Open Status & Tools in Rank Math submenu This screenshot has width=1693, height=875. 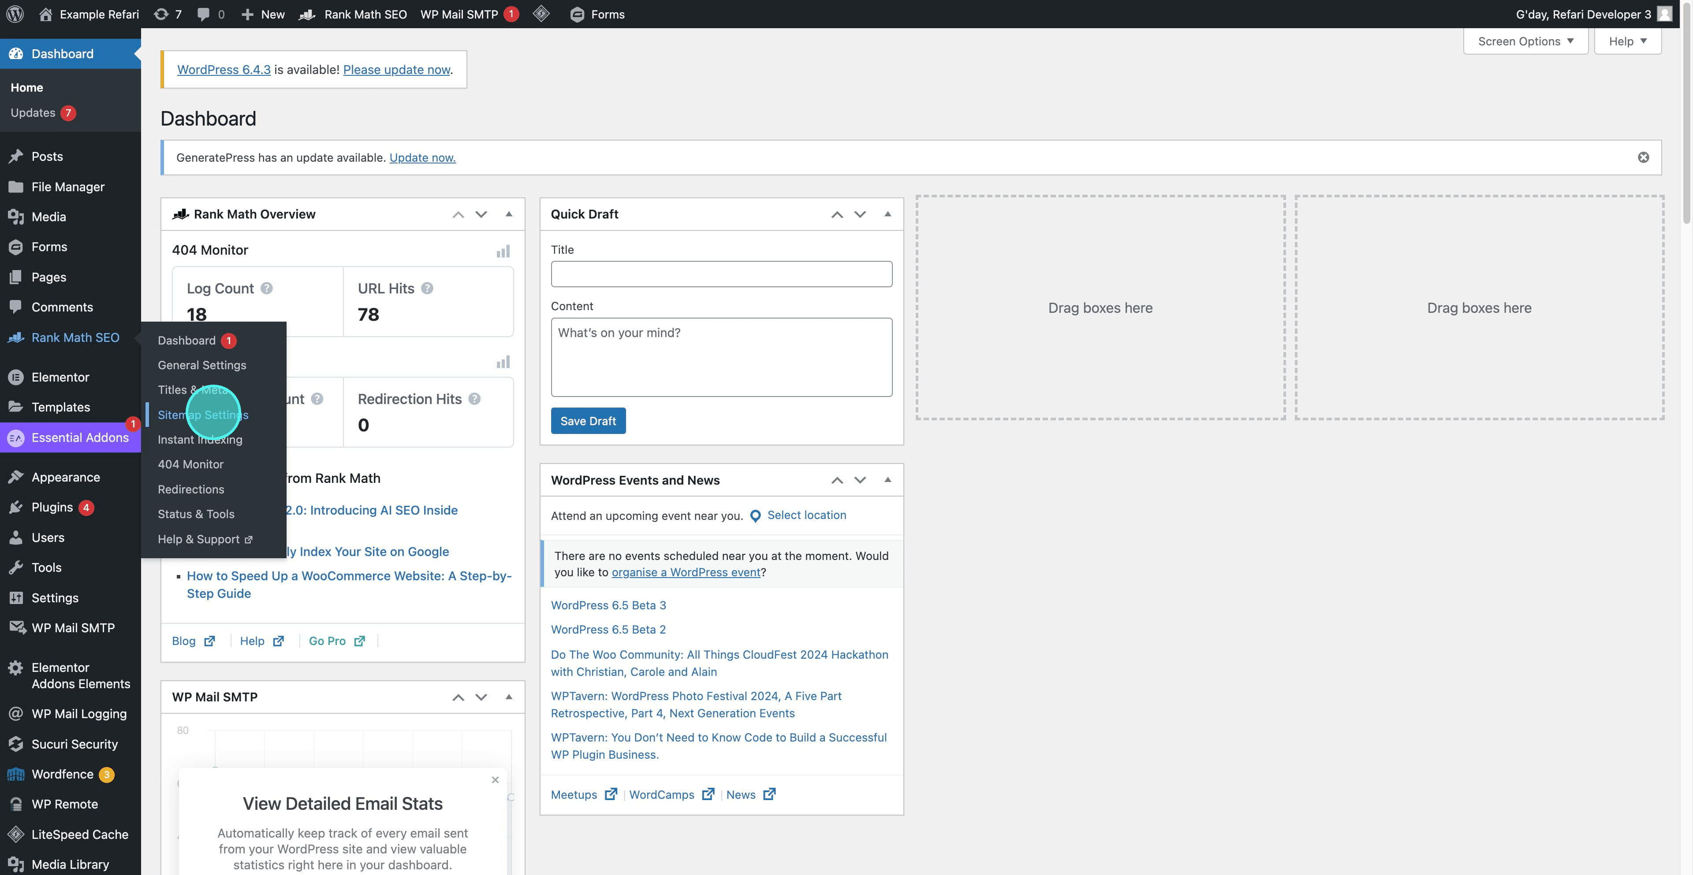click(196, 514)
